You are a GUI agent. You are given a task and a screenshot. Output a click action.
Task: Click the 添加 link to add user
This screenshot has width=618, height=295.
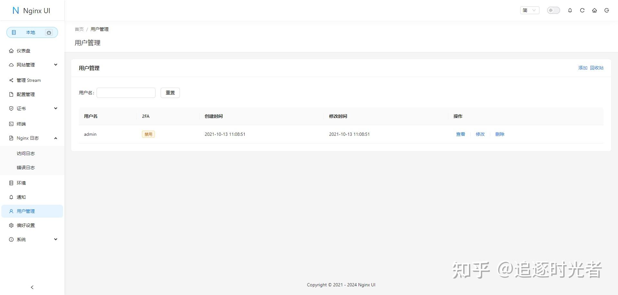pos(582,68)
